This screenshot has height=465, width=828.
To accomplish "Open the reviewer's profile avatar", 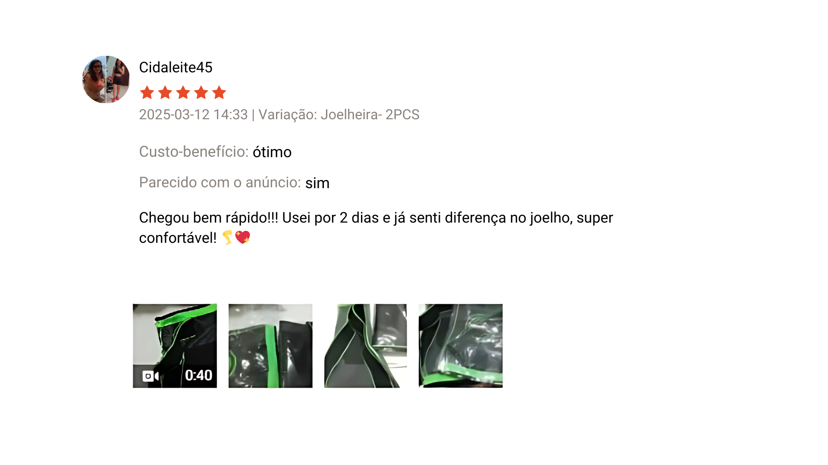I will pos(106,79).
